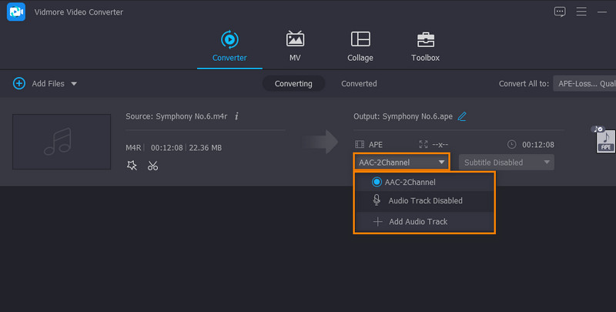The image size is (616, 312).
Task: Open the Toolbox tab
Action: coord(425,46)
